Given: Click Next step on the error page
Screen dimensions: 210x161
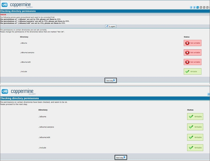Looking at the screenshot, I should point(111,80).
